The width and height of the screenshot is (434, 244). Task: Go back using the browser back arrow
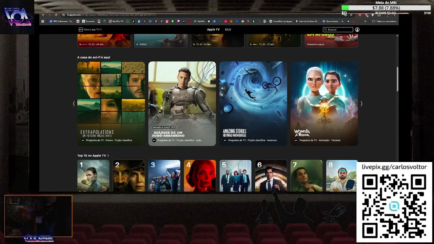[x=43, y=15]
